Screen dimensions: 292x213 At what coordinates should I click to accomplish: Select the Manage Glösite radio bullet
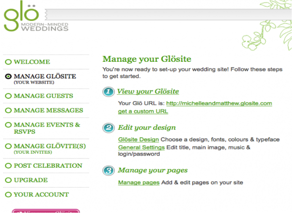coord(8,76)
